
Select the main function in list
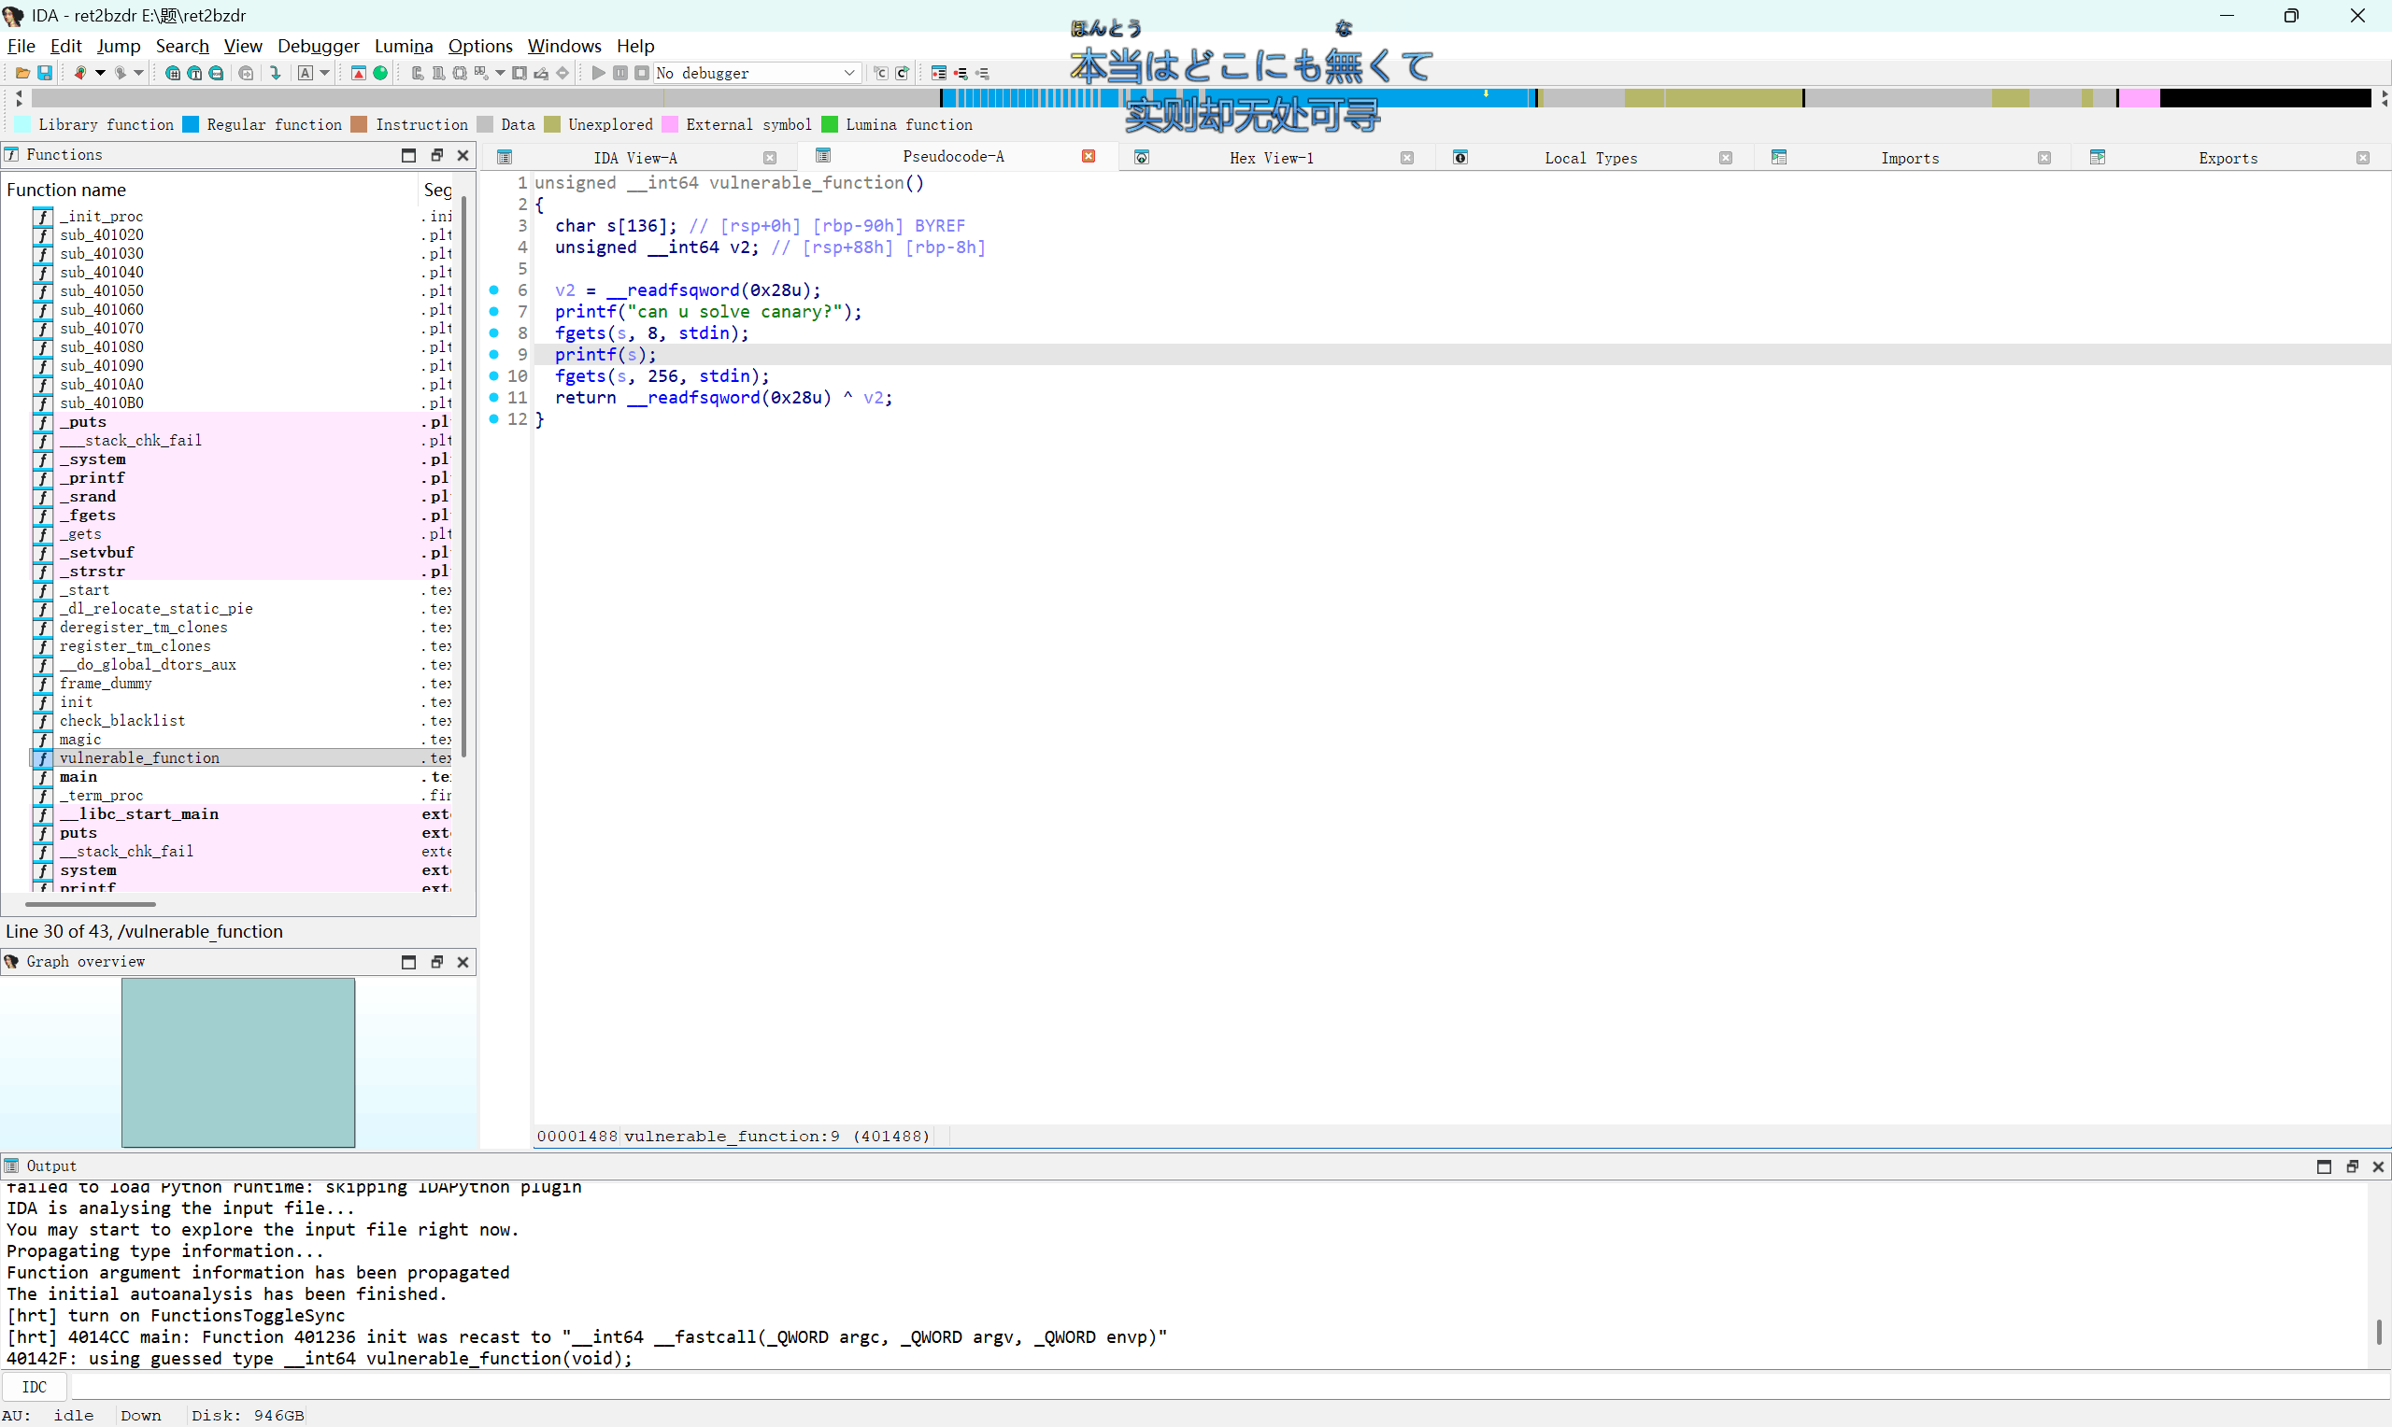click(78, 777)
